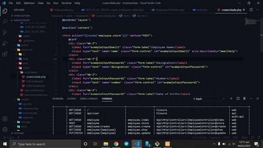
Task: Create a new terminal with plus icon
Action: pos(231,99)
